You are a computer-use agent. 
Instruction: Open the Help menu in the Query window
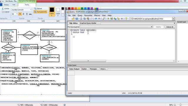[x=110, y=16]
